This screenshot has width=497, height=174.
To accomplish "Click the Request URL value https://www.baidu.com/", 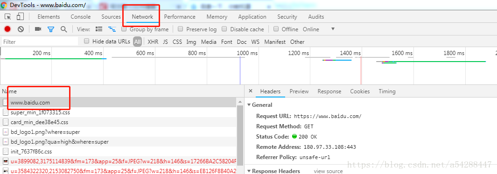I will [328, 116].
